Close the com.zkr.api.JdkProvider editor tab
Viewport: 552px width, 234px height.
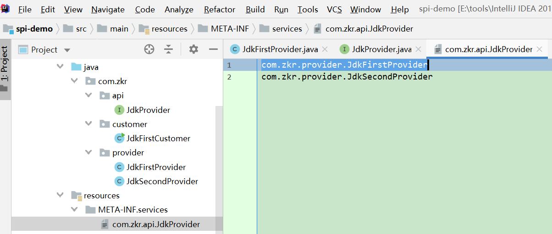click(x=539, y=49)
